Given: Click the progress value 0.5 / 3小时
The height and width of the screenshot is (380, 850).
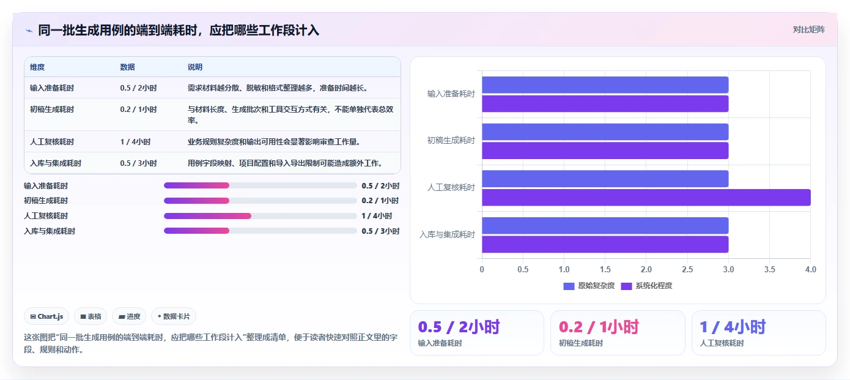Looking at the screenshot, I should tap(380, 231).
